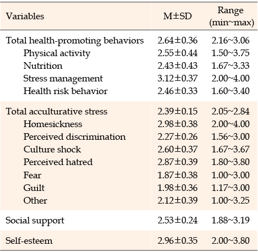Select the Homesickness mean value 2.98±0.38
Screen dimensions: 258x252
click(178, 124)
